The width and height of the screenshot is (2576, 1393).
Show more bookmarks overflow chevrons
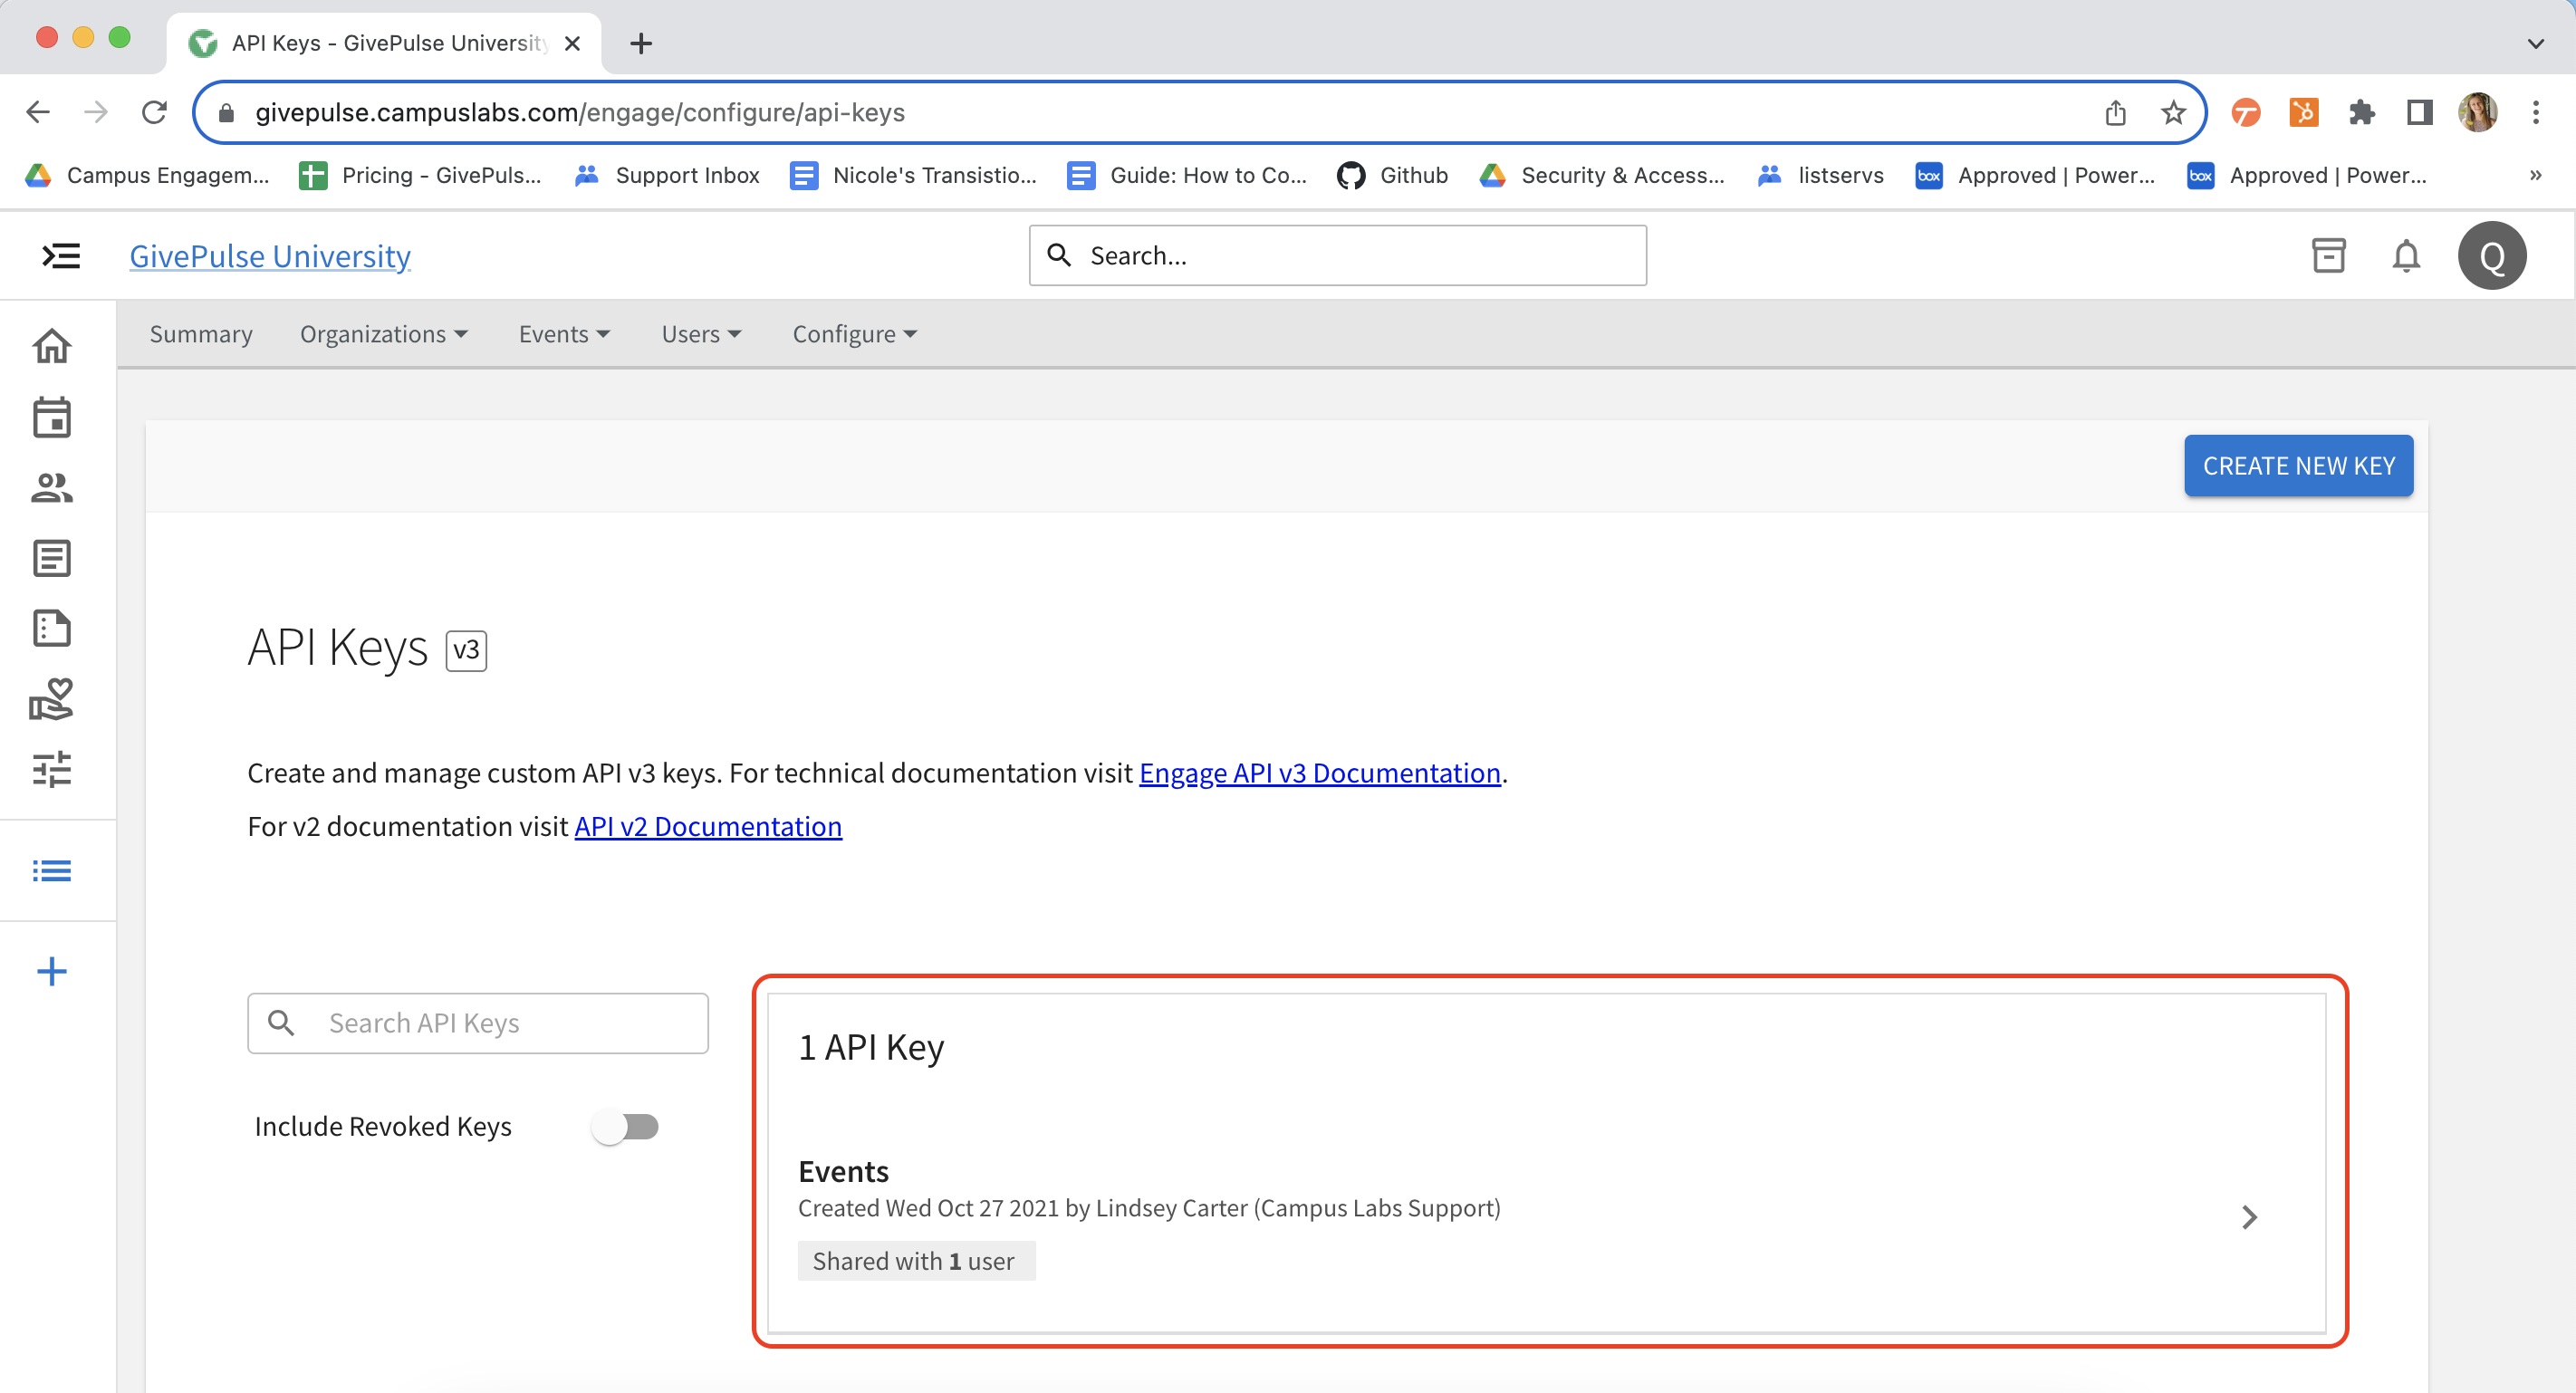pos(2535,175)
